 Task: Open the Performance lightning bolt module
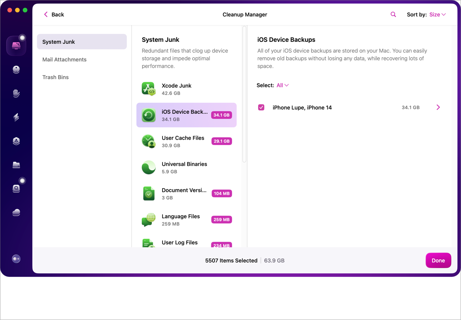point(16,117)
